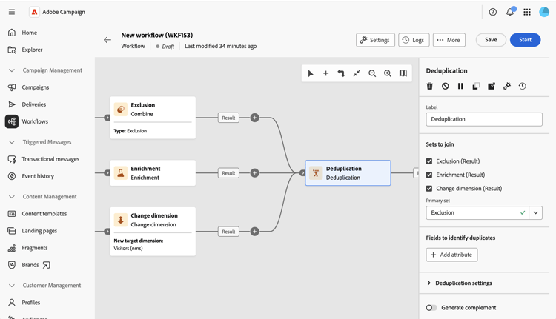The width and height of the screenshot is (556, 319).
Task: Pause the Deduplication activity
Action: tap(460, 86)
